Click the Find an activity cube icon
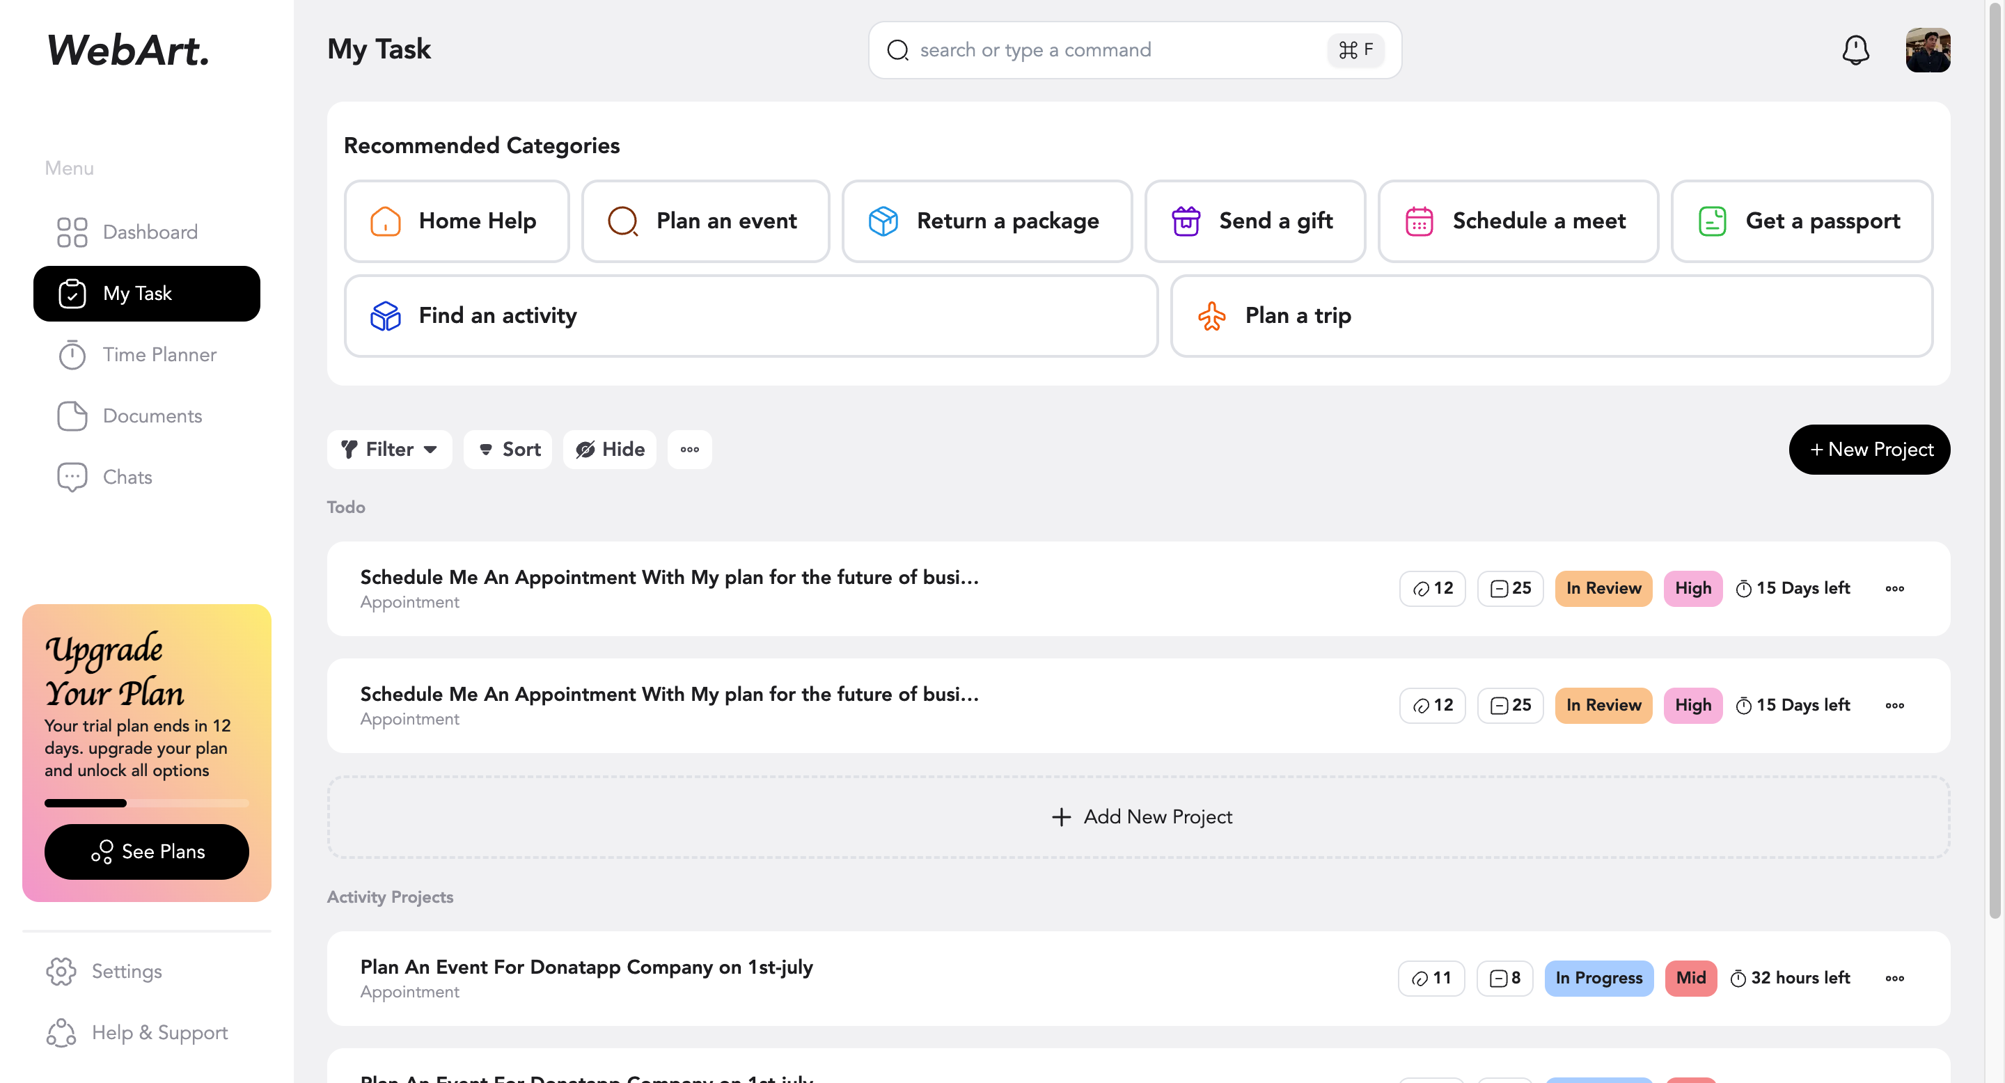This screenshot has width=2005, height=1083. [x=385, y=316]
